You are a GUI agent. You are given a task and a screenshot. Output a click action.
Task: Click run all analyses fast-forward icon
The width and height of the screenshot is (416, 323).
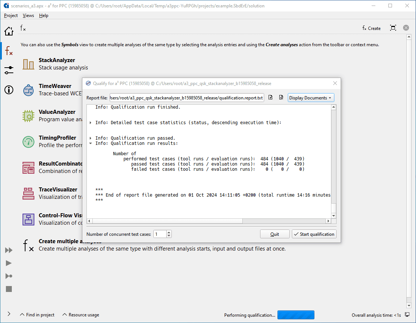(x=9, y=250)
